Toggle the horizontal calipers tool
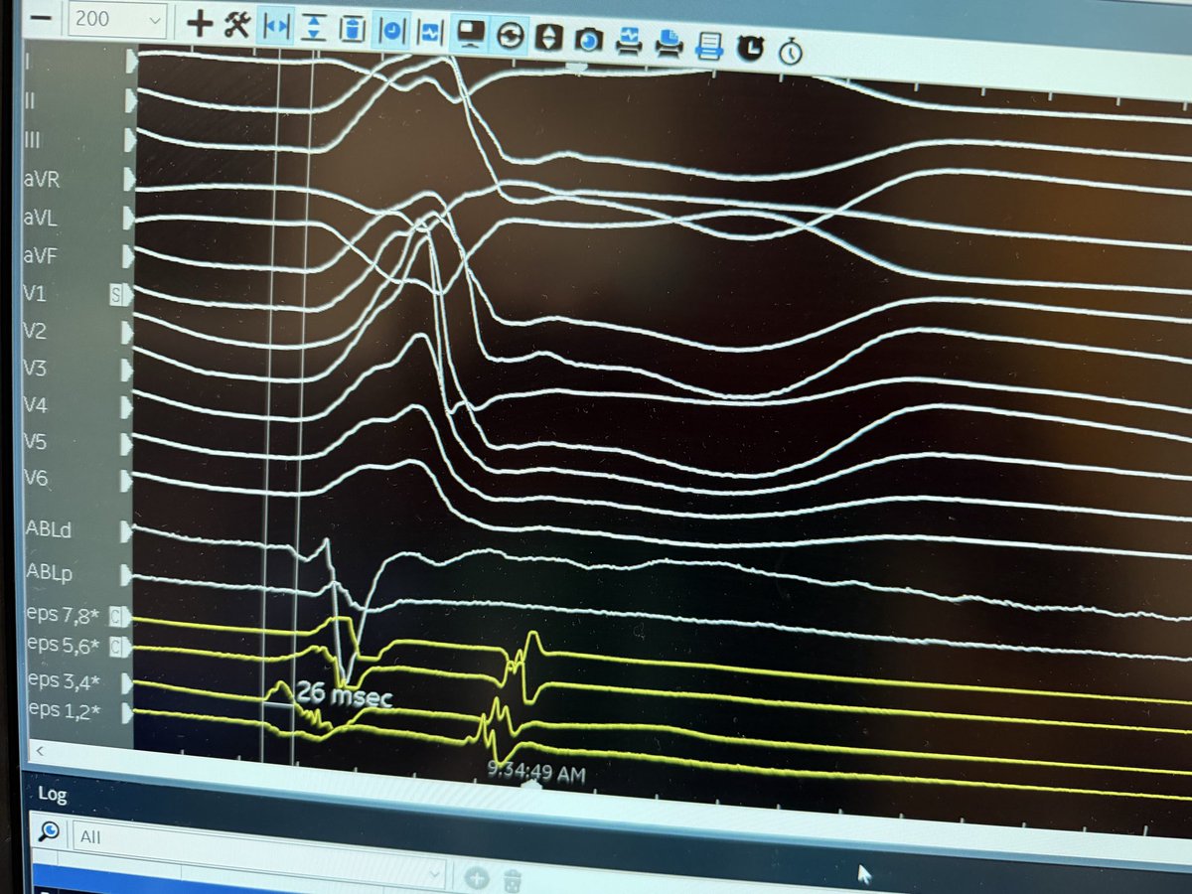Viewport: 1192px width, 894px height. [274, 26]
